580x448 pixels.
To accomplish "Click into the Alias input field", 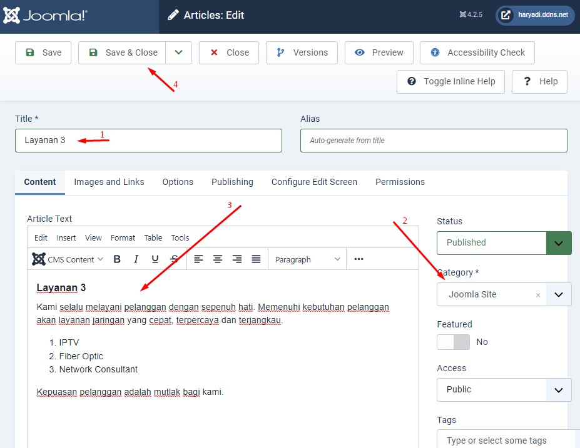I will (434, 141).
